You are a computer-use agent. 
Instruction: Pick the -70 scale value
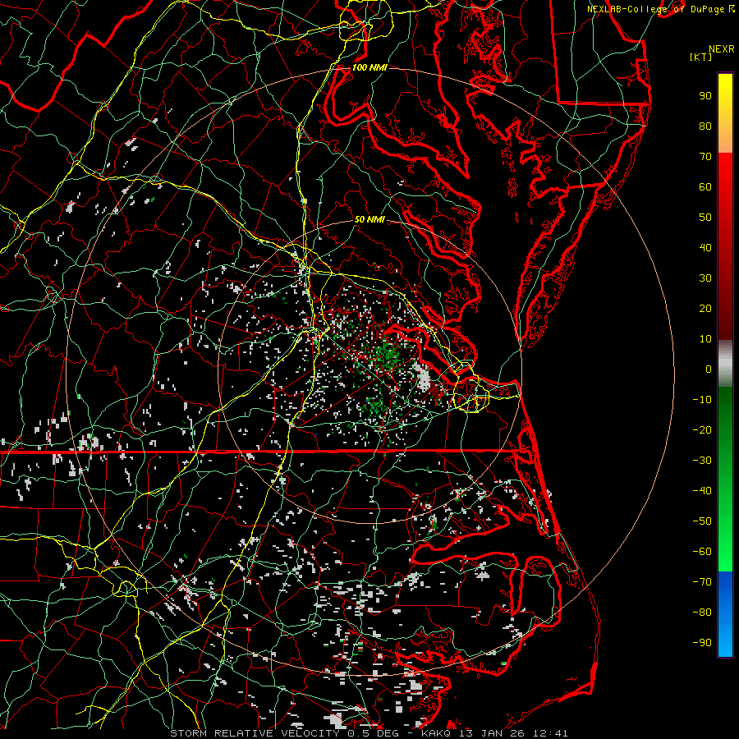click(702, 582)
